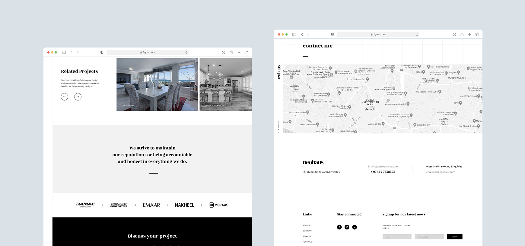525x246 pixels.
Task: Open the ABOUT US footer link
Action: 307,225
